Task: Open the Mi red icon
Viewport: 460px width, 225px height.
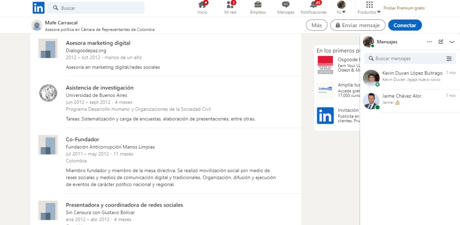Action: (230, 5)
